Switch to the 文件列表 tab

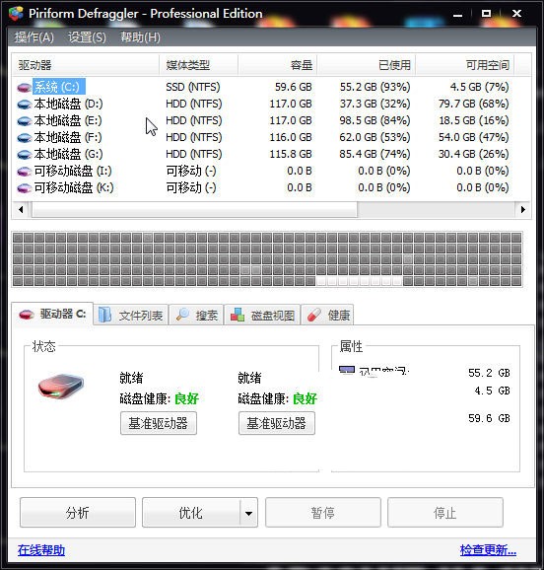coord(131,315)
